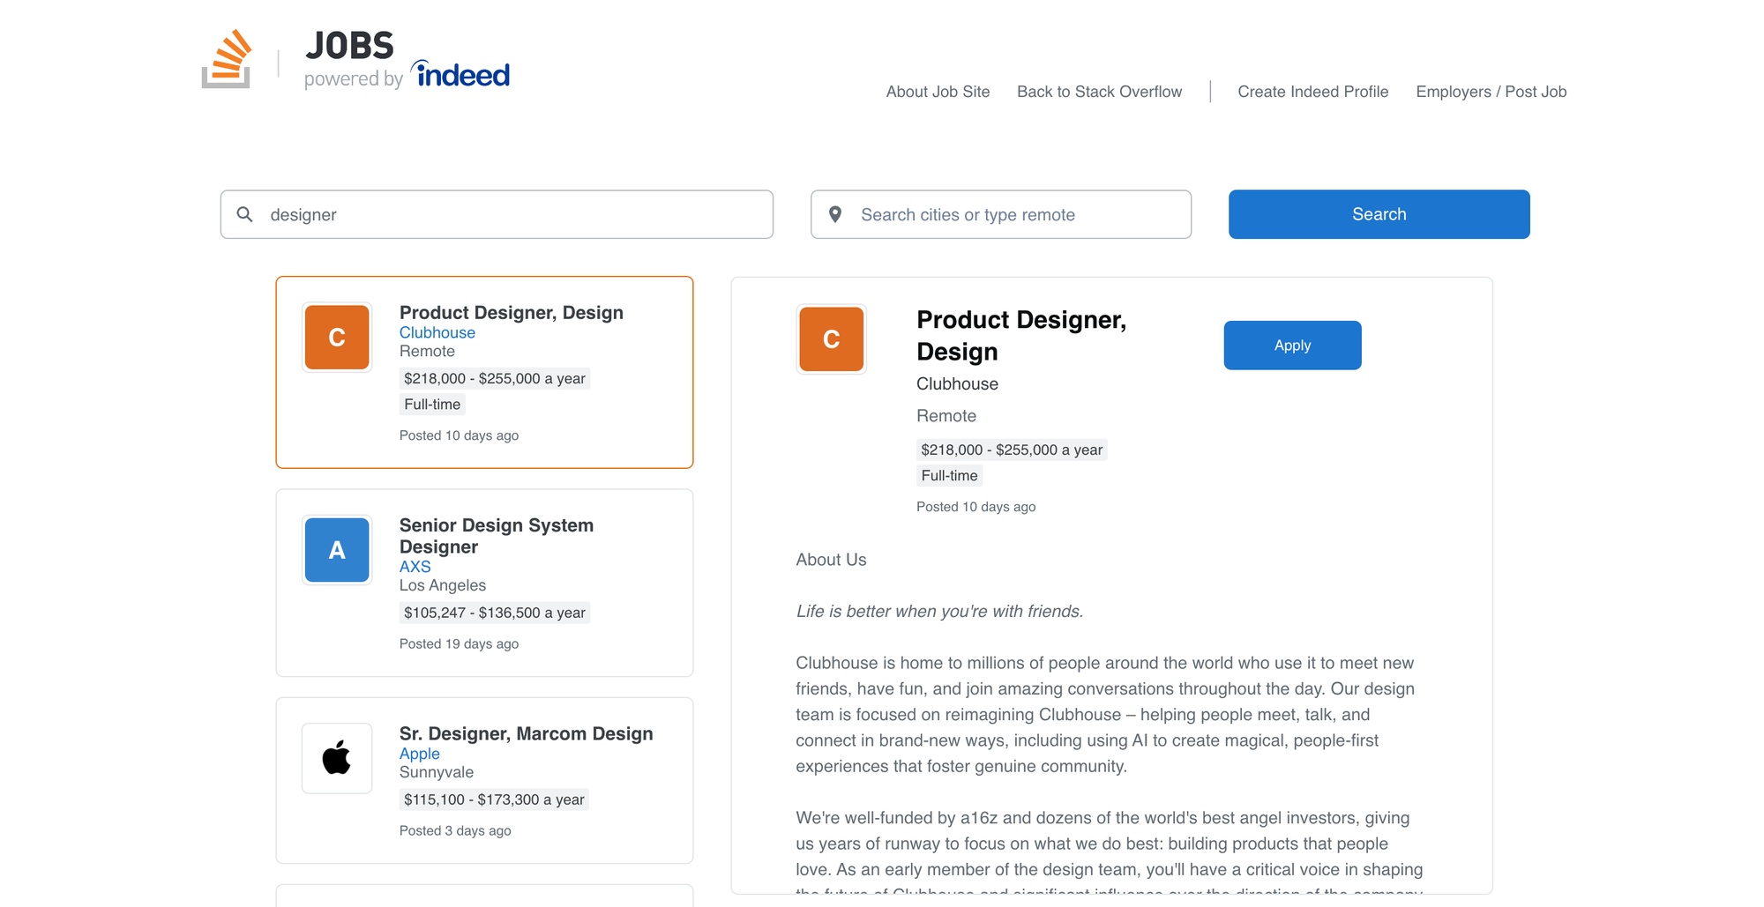The image size is (1764, 907).
Task: Click the Full-time tag in the detail panel
Action: (x=949, y=476)
